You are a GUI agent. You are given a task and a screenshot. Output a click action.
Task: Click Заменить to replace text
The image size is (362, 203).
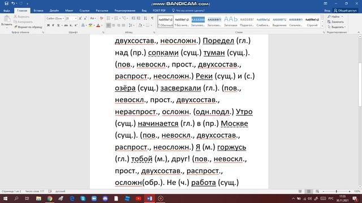pos(335,21)
